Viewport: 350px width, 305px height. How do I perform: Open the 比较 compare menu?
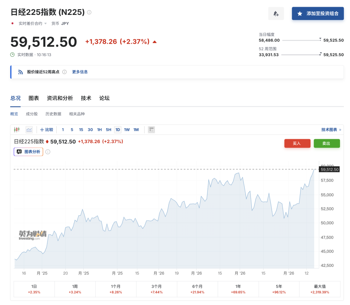tap(47, 130)
